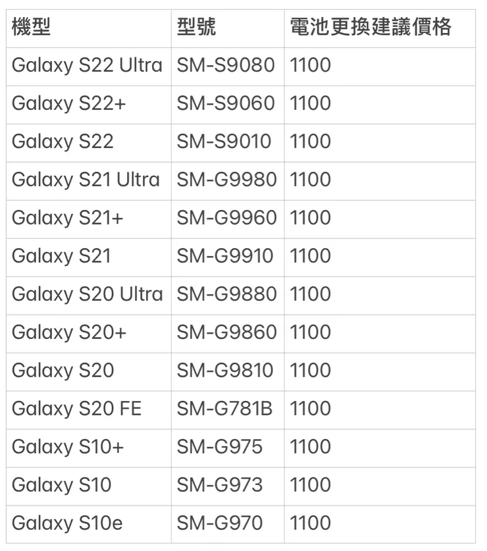Select the Galaxy S20 Ultra cell
The width and height of the screenshot is (487, 551).
pos(87,295)
